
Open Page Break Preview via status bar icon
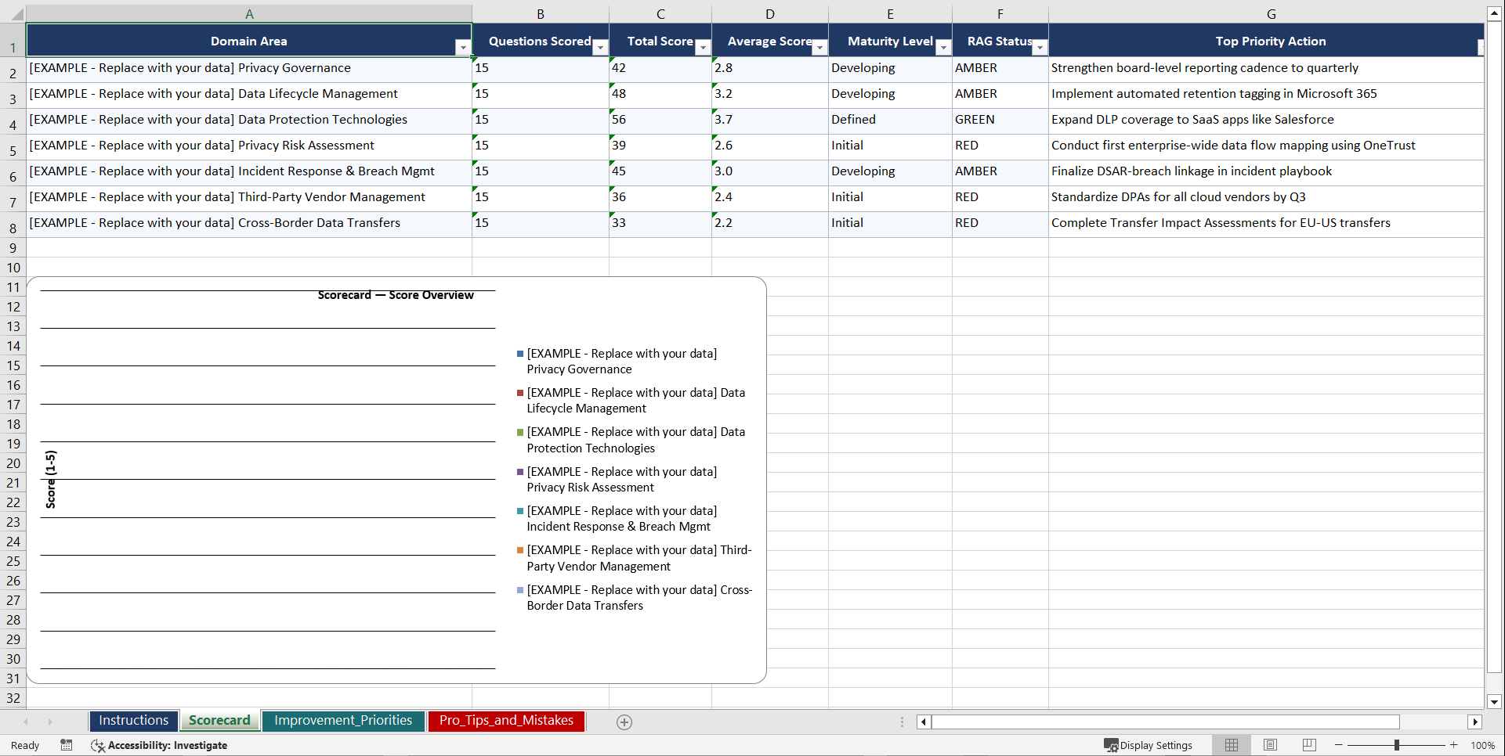[1308, 745]
